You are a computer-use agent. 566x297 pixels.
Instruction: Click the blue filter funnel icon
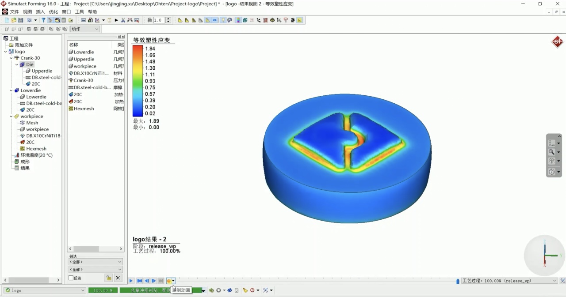[x=43, y=20]
